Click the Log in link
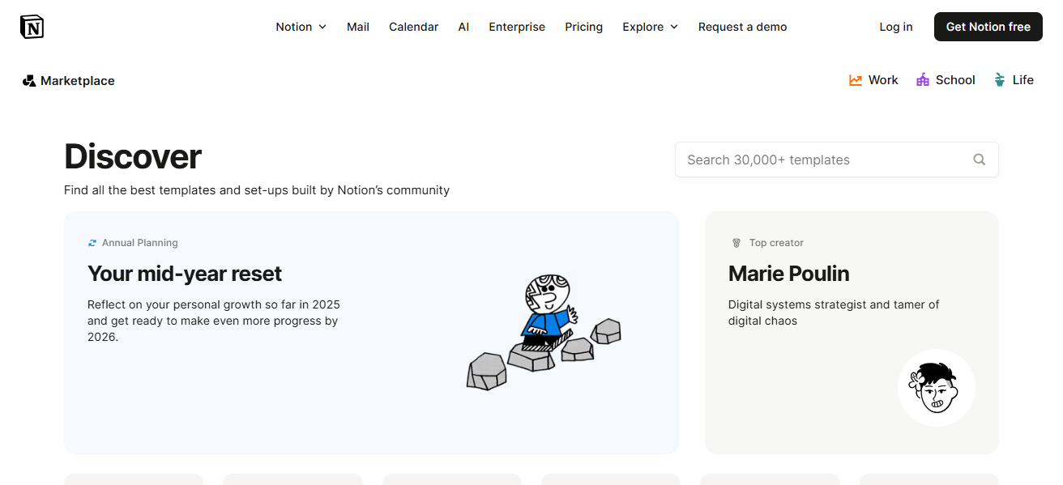 point(896,27)
